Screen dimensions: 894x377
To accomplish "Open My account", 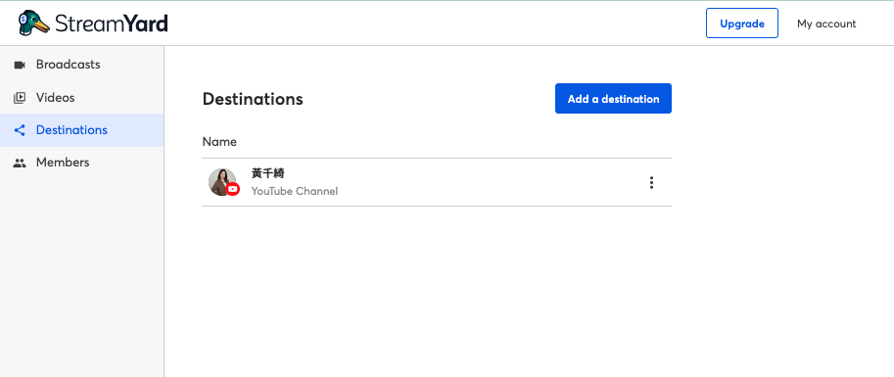I will [826, 24].
